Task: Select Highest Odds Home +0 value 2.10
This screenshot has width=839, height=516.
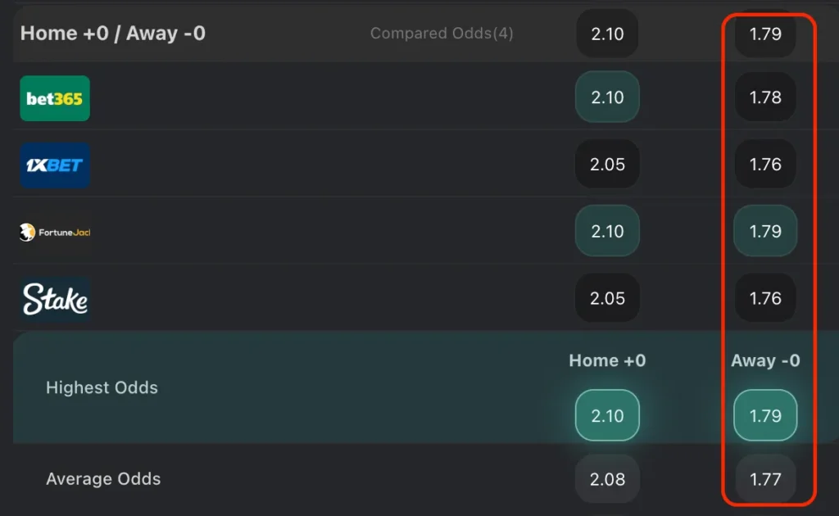Action: (x=607, y=415)
